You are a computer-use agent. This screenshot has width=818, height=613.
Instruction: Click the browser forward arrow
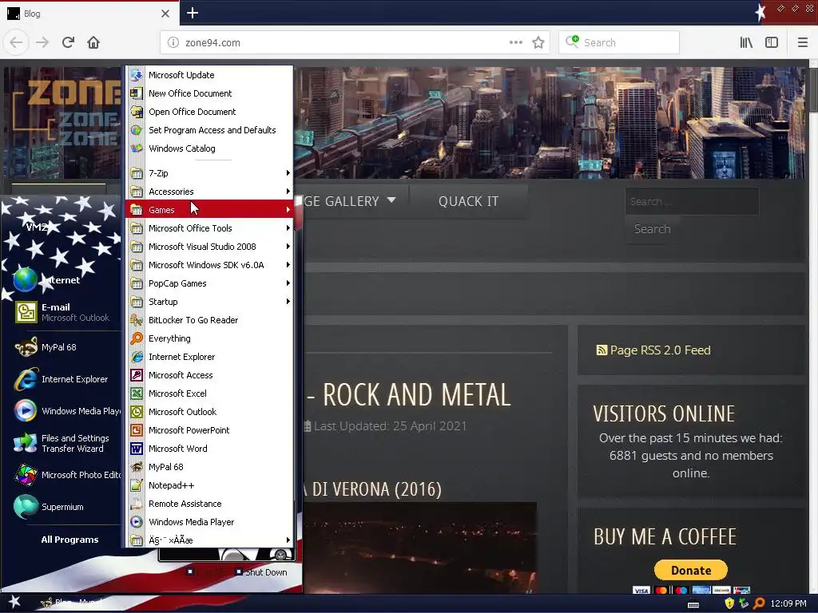[x=42, y=42]
